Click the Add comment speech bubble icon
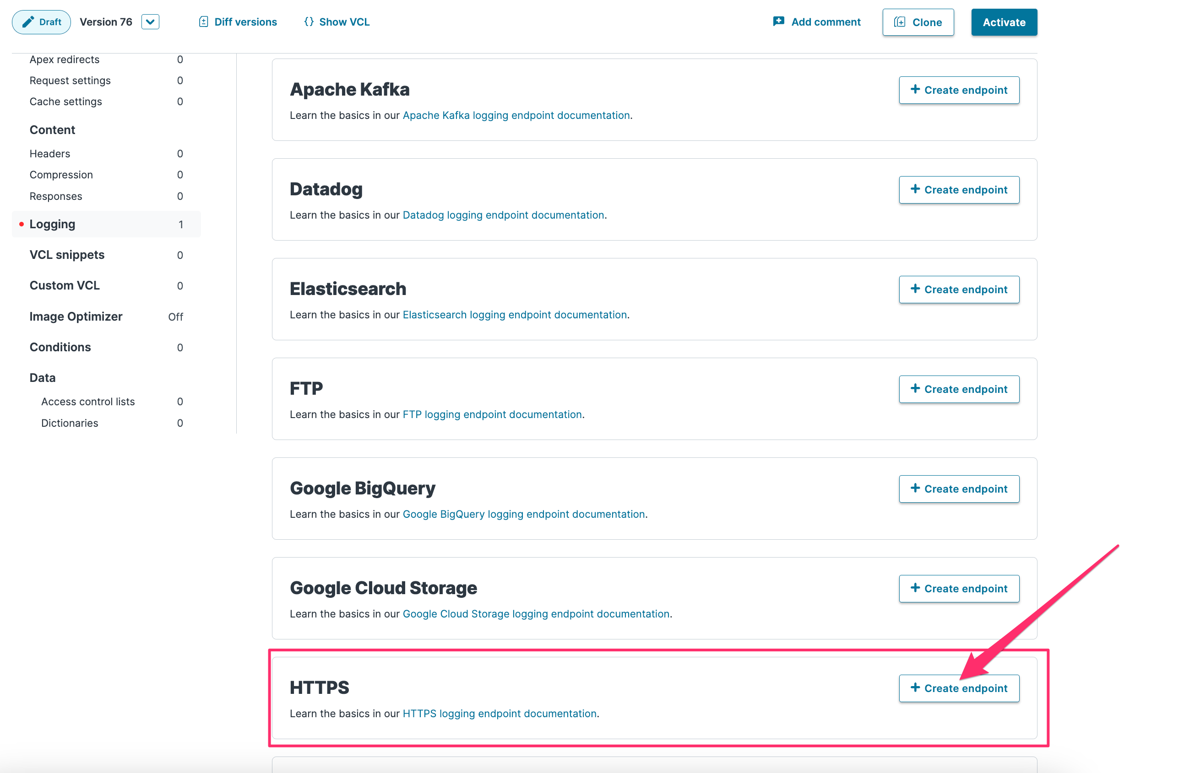Viewport: 1184px width, 773px height. point(778,21)
